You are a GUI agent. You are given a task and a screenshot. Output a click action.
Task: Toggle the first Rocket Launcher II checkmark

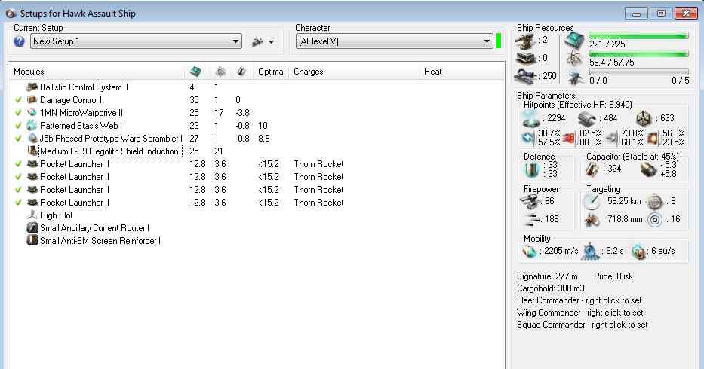click(18, 164)
